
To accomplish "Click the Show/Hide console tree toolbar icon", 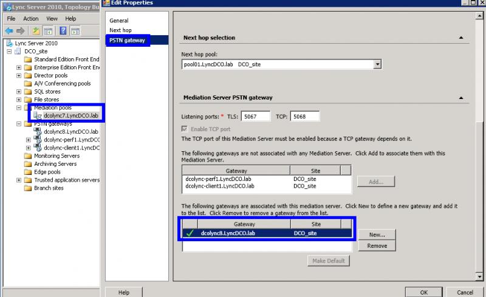I will [x=47, y=30].
